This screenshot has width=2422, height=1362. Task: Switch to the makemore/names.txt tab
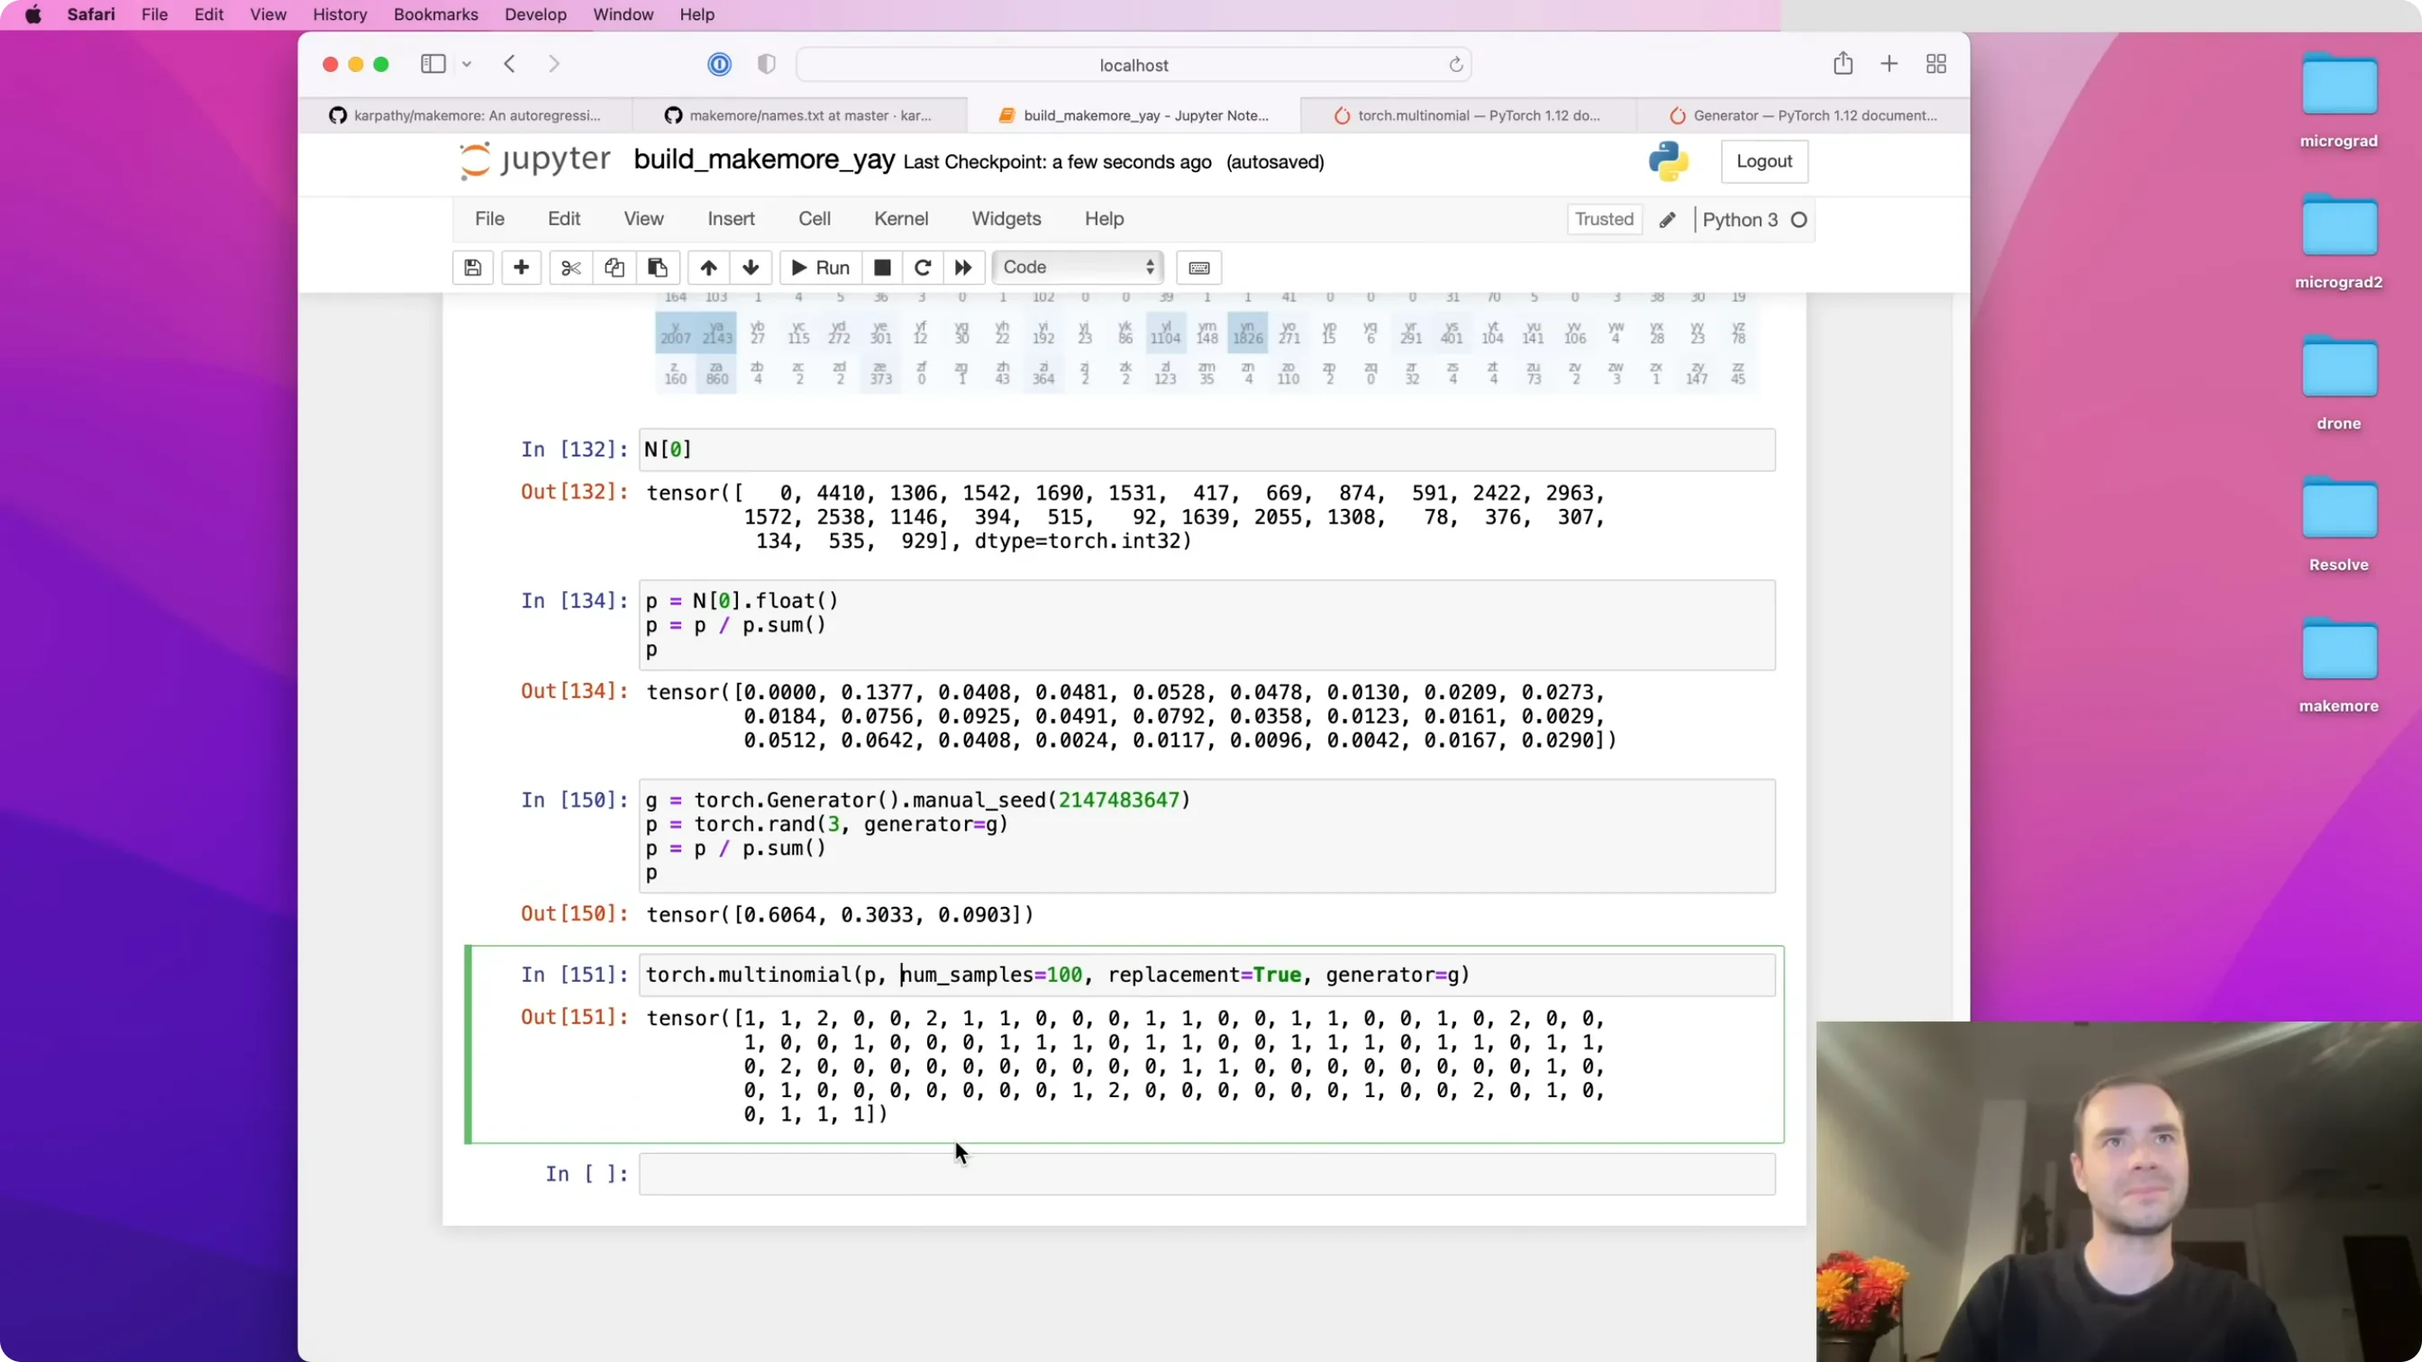pos(799,115)
